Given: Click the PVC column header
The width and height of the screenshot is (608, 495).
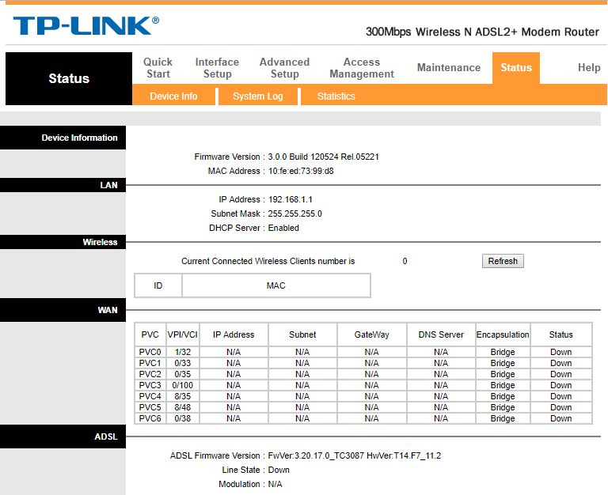Looking at the screenshot, I should [x=150, y=334].
